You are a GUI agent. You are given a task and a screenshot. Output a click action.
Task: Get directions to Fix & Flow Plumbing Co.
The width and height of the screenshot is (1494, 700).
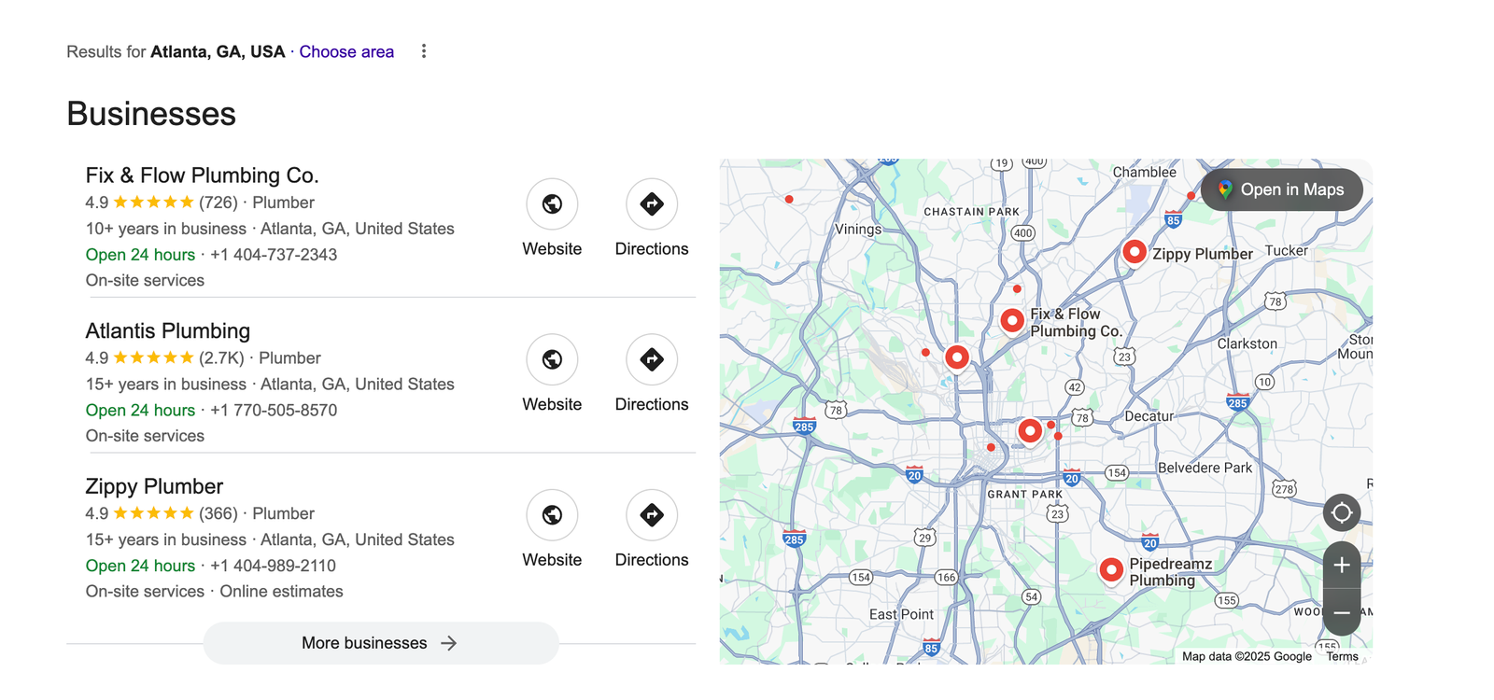[652, 203]
